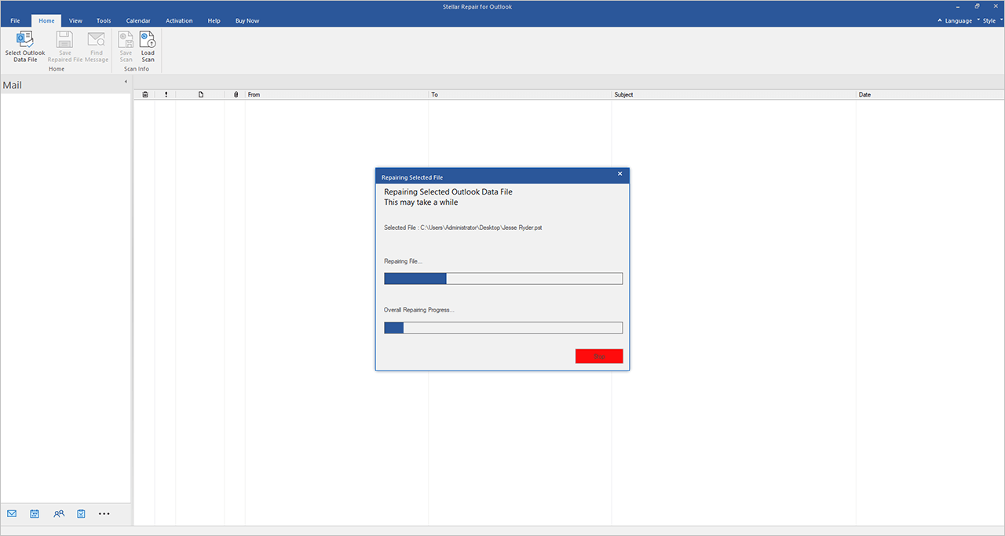1005x536 pixels.
Task: Open the Style dropdown
Action: 989,21
